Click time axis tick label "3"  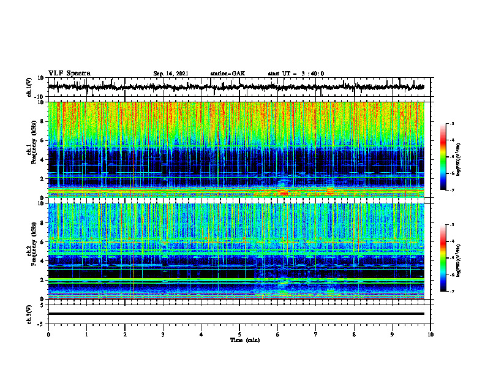point(163,335)
